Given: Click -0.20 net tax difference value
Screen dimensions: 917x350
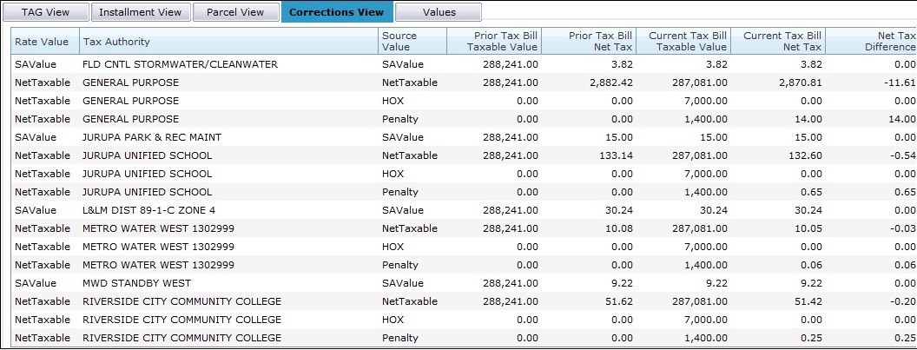Looking at the screenshot, I should point(902,301).
